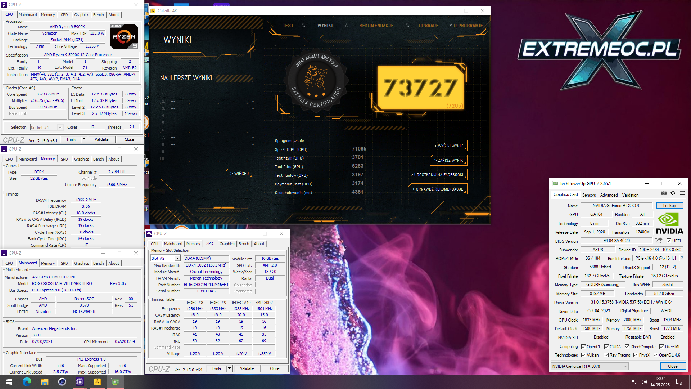Expand Tools dropdown arrow in CPU-Z SPD window
Image resolution: width=691 pixels, height=389 pixels.
(229, 368)
